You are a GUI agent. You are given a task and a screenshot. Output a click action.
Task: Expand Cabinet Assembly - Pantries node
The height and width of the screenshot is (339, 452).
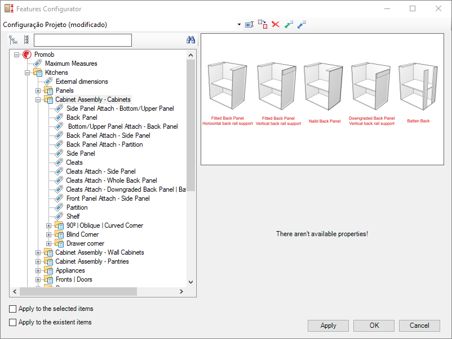pos(38,261)
